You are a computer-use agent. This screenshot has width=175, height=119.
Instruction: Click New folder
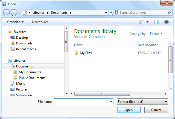tap(40, 22)
